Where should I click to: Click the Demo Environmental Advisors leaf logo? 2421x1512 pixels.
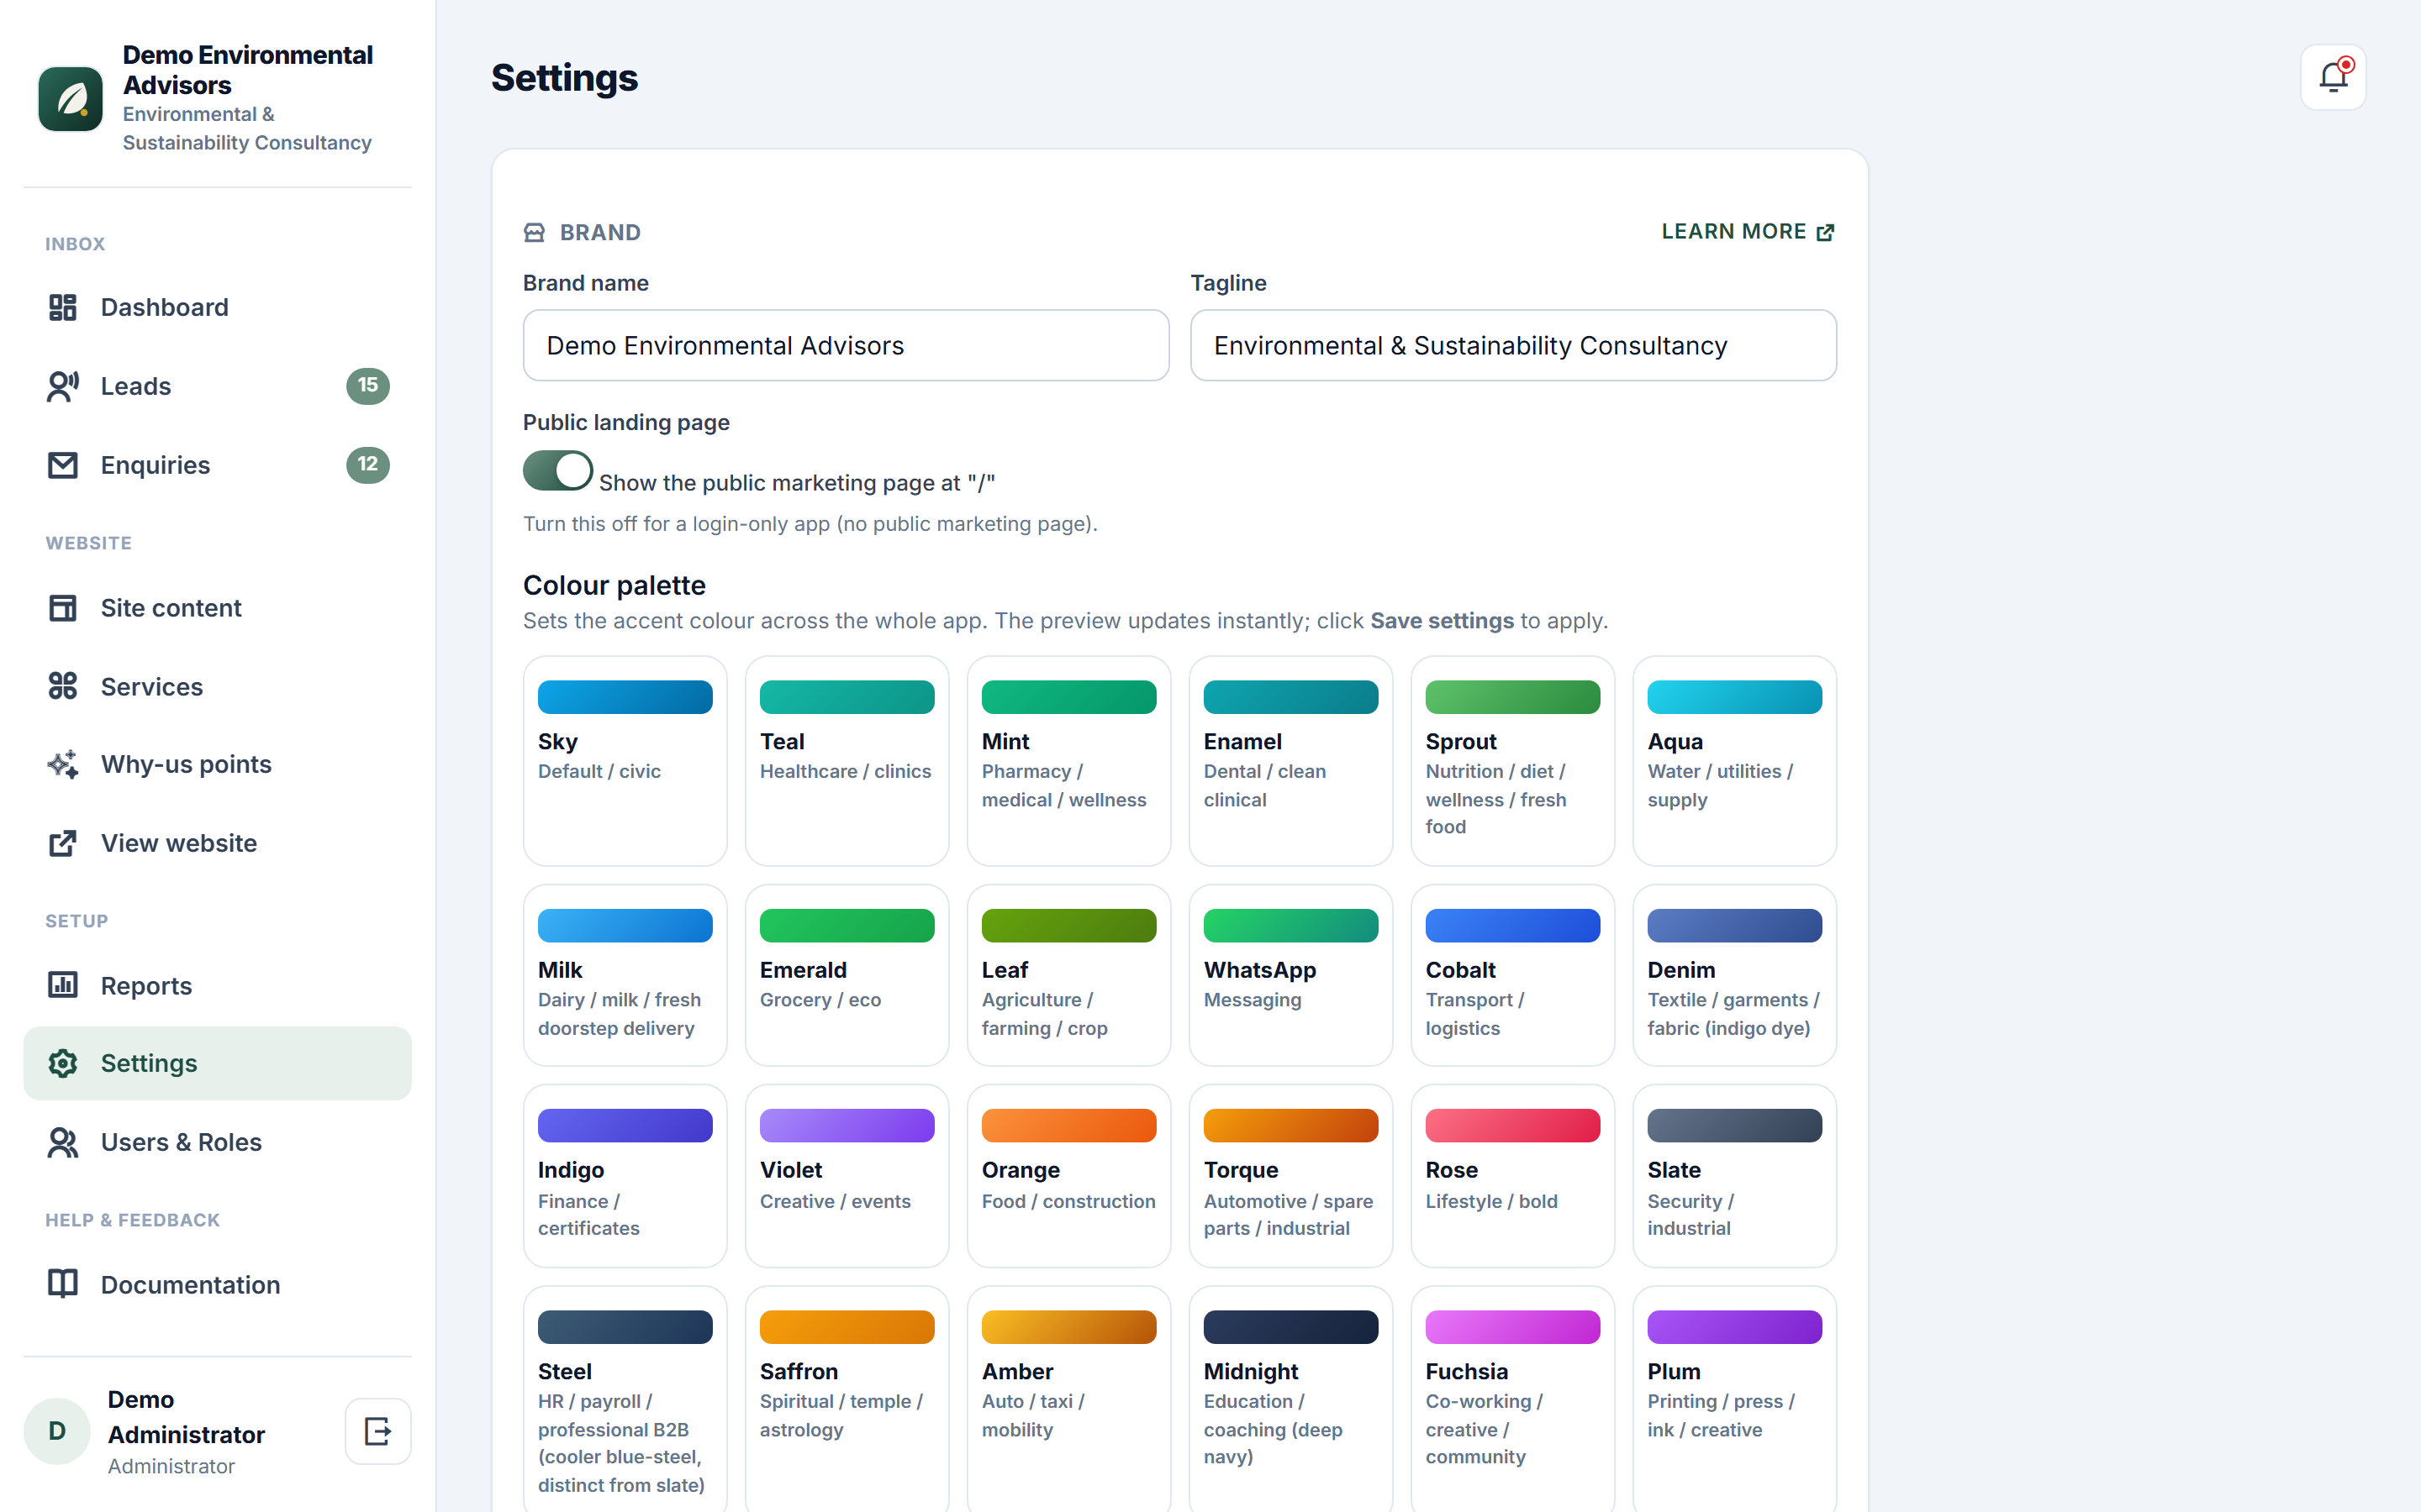(70, 99)
